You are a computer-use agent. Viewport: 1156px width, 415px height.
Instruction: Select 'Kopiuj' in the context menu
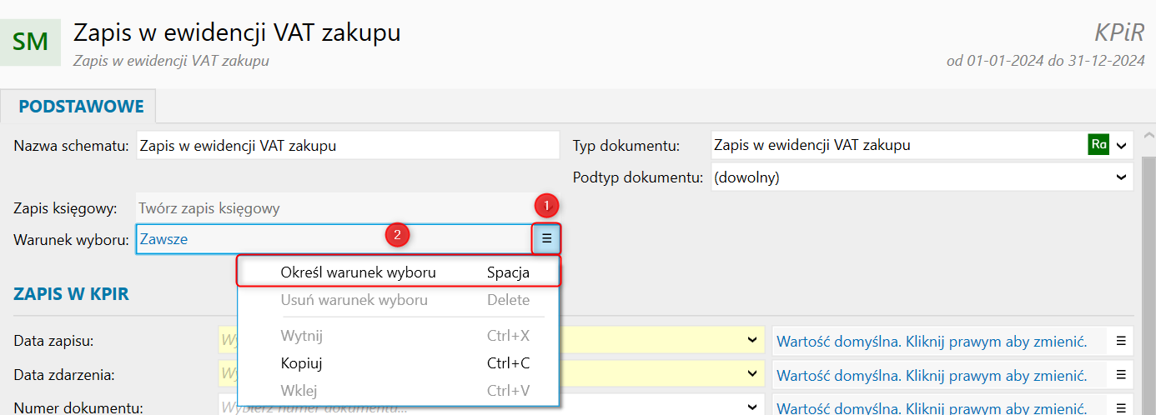tap(302, 363)
